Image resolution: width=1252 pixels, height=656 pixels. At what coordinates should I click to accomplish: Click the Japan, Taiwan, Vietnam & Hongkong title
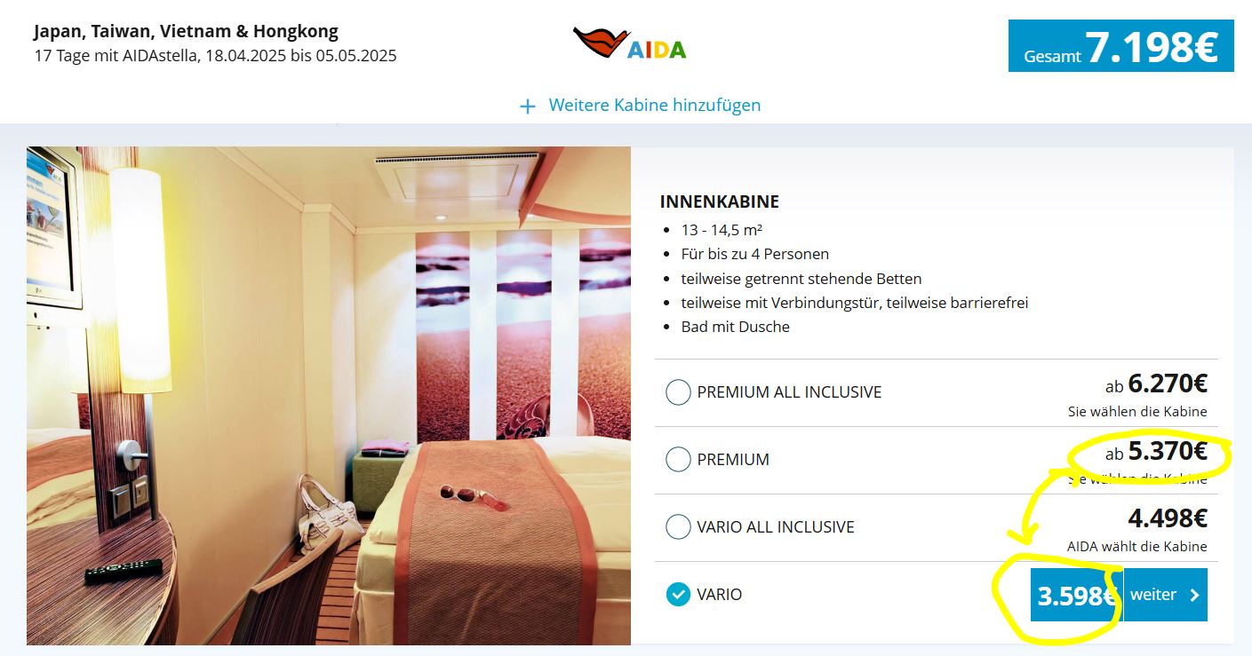[x=186, y=32]
